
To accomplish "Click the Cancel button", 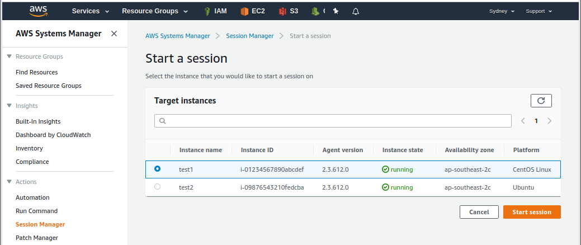I will (x=479, y=212).
